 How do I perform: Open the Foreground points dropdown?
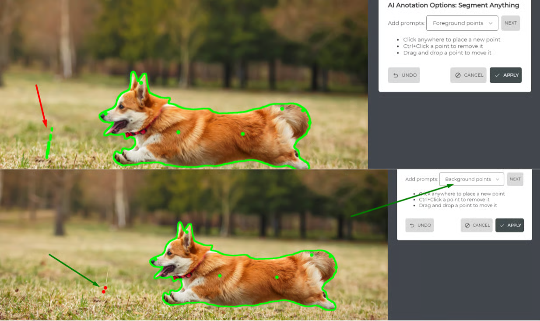462,23
